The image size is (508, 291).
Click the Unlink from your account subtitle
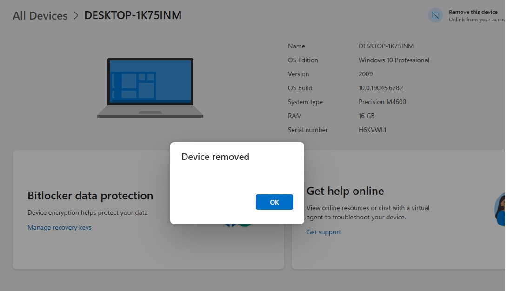476,19
